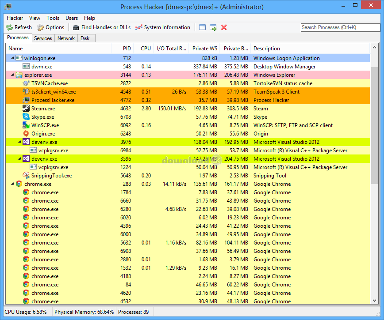Collapse the winlogon.exe process tree
The width and height of the screenshot is (384, 320).
(12, 58)
